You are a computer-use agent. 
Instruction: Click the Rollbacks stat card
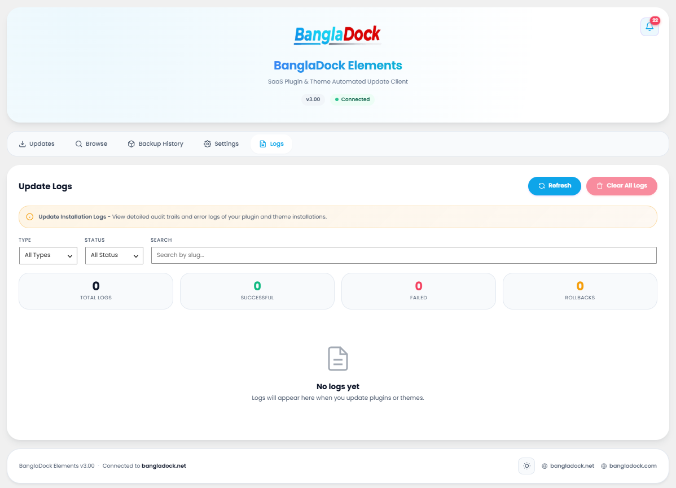(580, 291)
